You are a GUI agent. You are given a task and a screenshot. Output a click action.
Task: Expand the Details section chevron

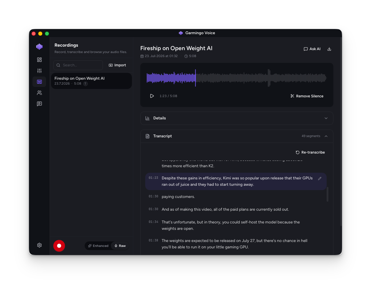[x=326, y=118]
